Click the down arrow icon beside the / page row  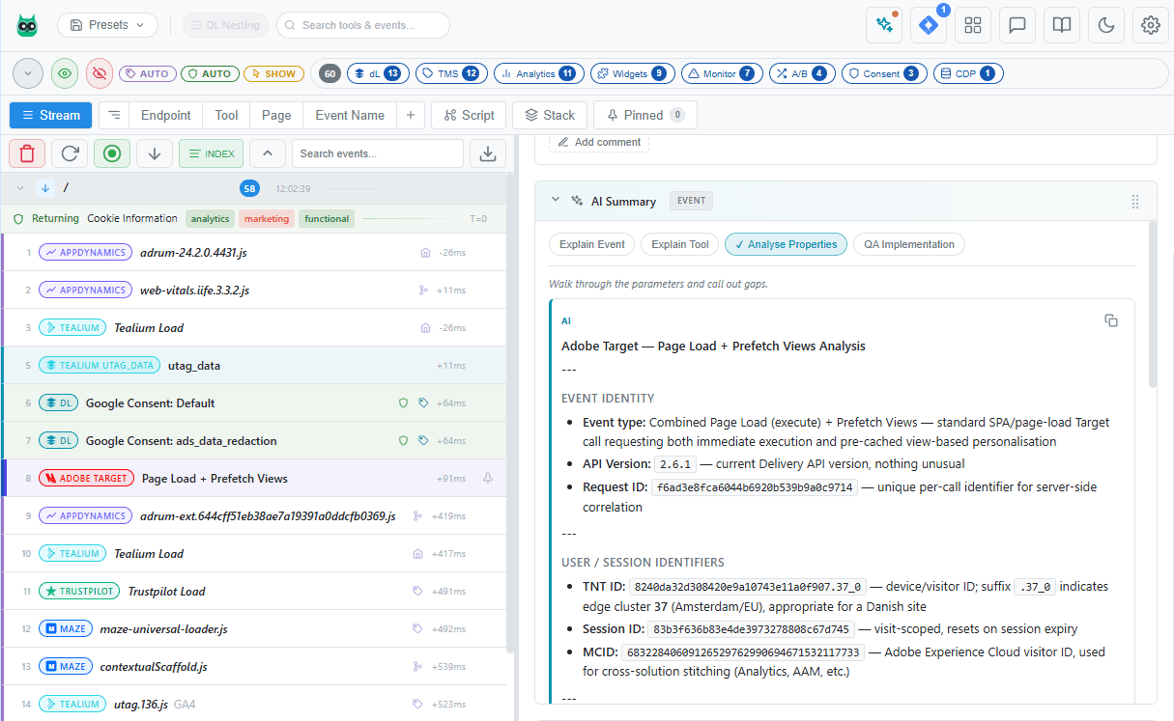[x=44, y=187]
